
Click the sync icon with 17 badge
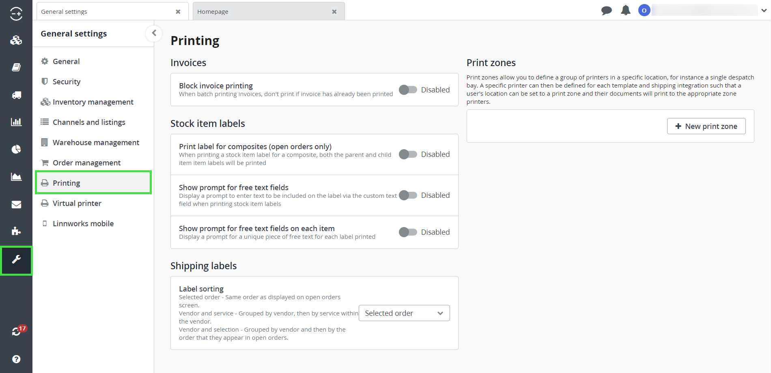click(17, 331)
